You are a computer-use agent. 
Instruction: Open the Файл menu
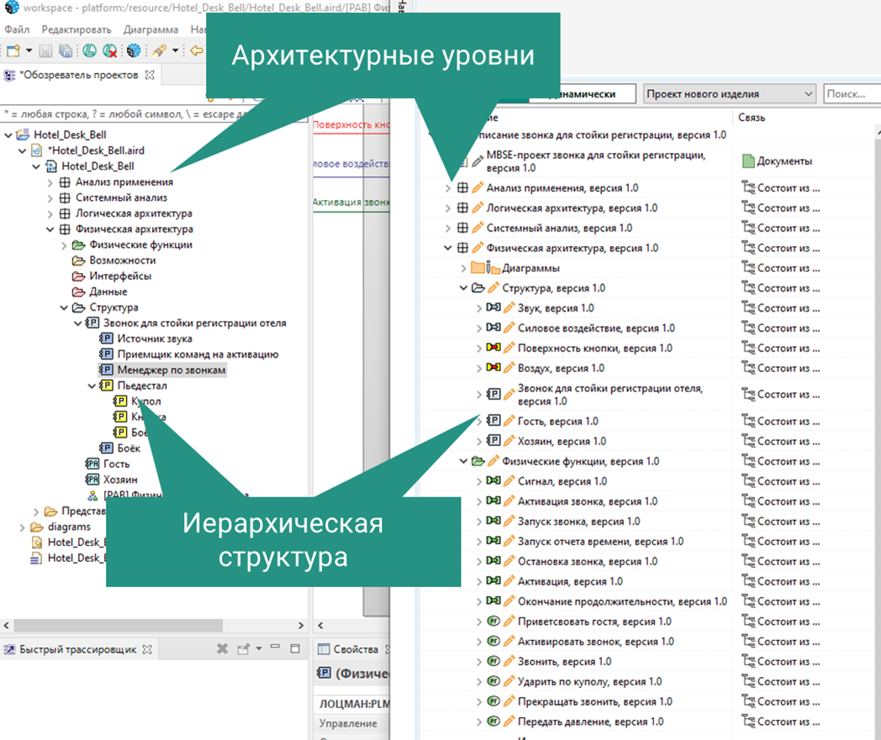click(x=17, y=29)
